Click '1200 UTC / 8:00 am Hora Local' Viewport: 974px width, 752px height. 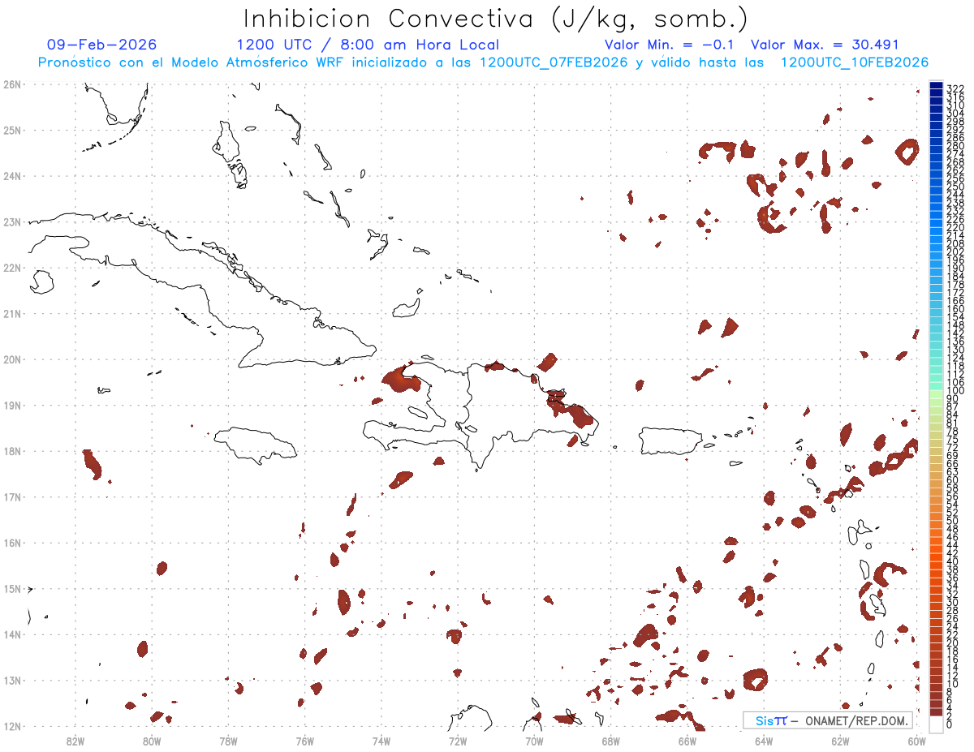368,45
